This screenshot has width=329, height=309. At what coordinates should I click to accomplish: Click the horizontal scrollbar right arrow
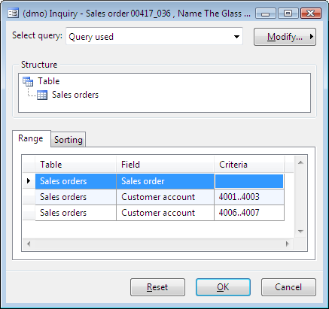point(288,244)
